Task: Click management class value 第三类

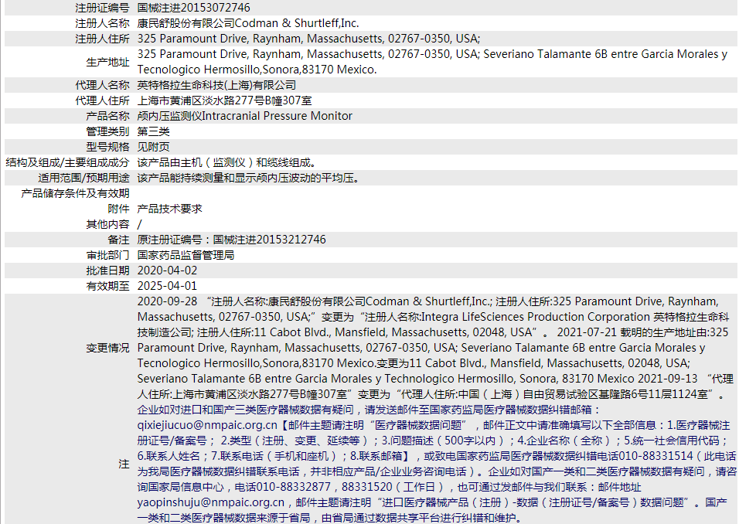Action: 153,131
